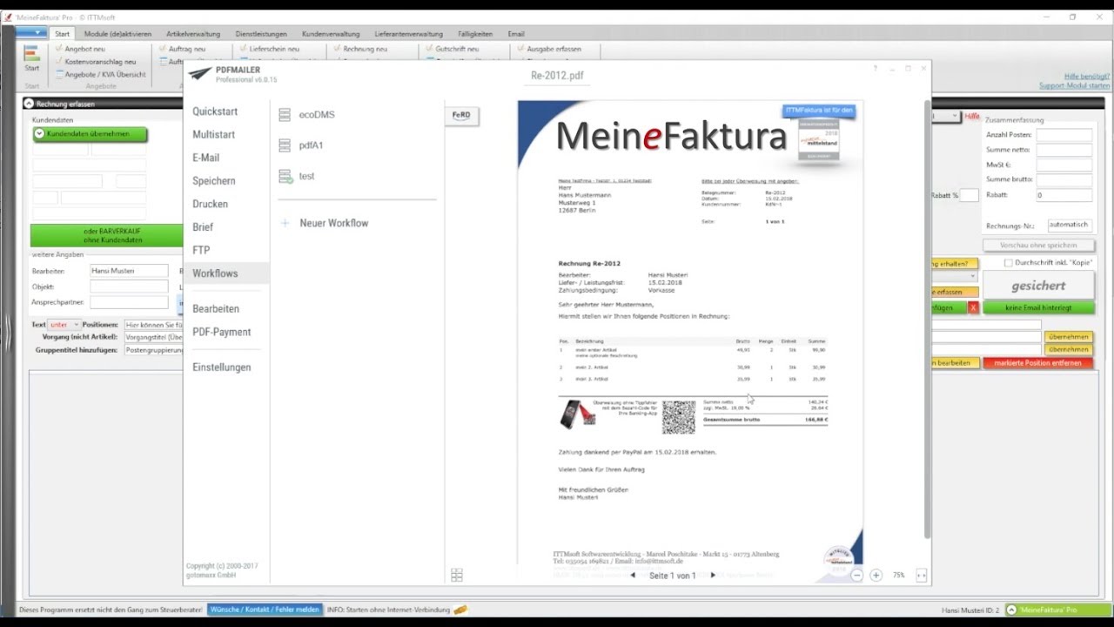The image size is (1114, 627).
Task: Click the Rechnungs-Nr. automatisch field
Action: pos(1070,225)
